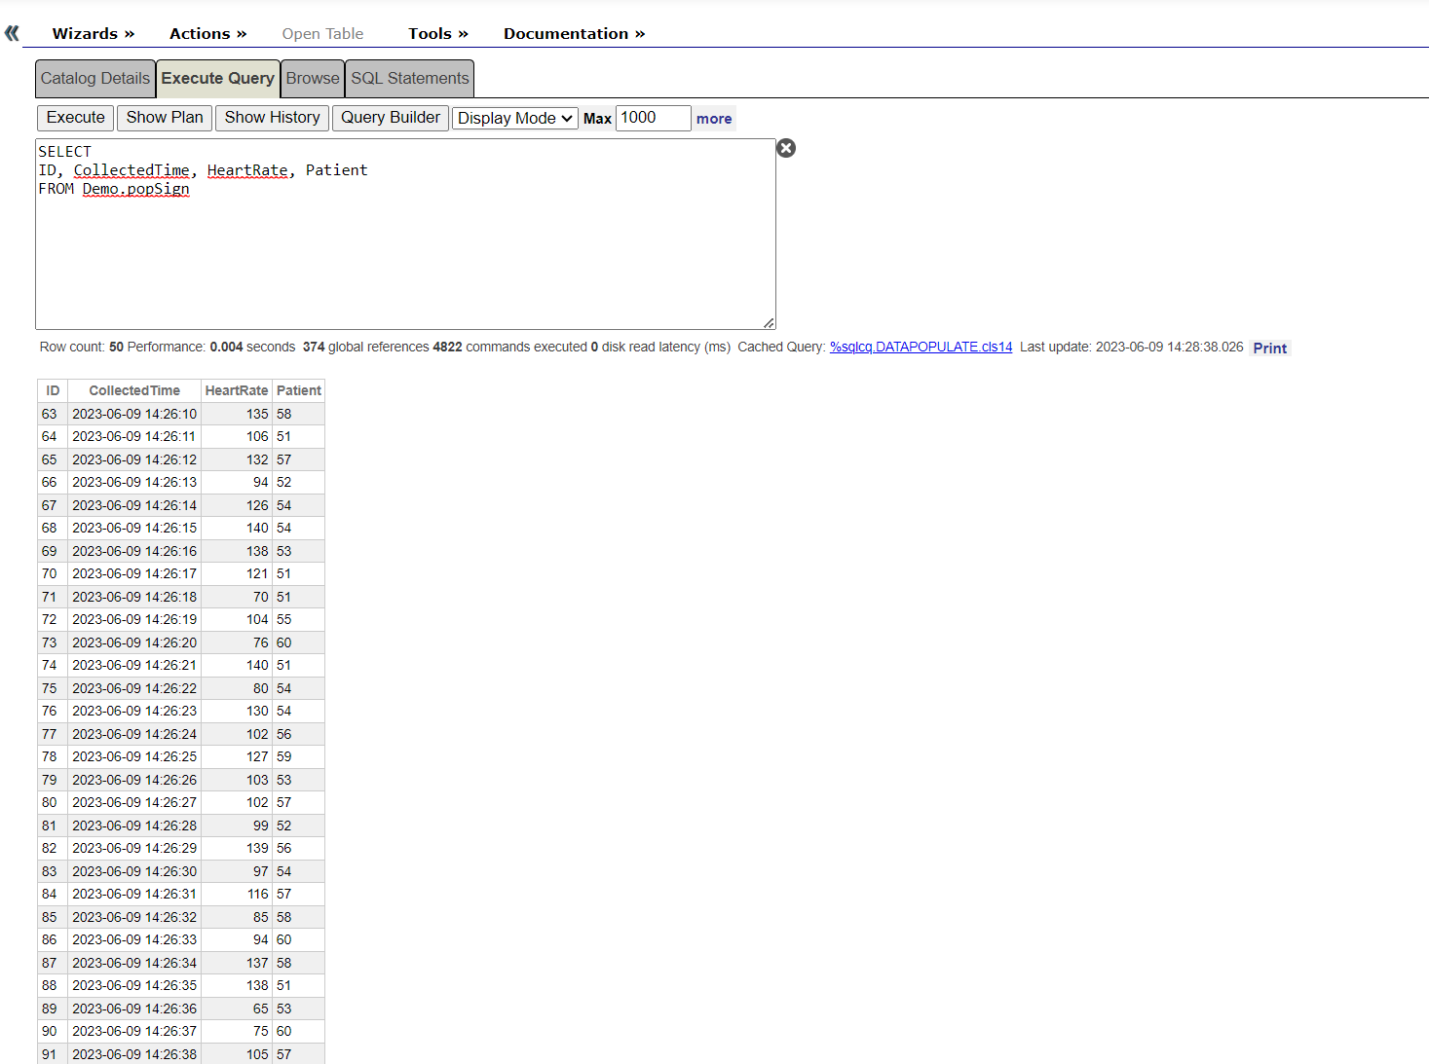1429x1064 pixels.
Task: Open the Documentation menu
Action: [574, 33]
